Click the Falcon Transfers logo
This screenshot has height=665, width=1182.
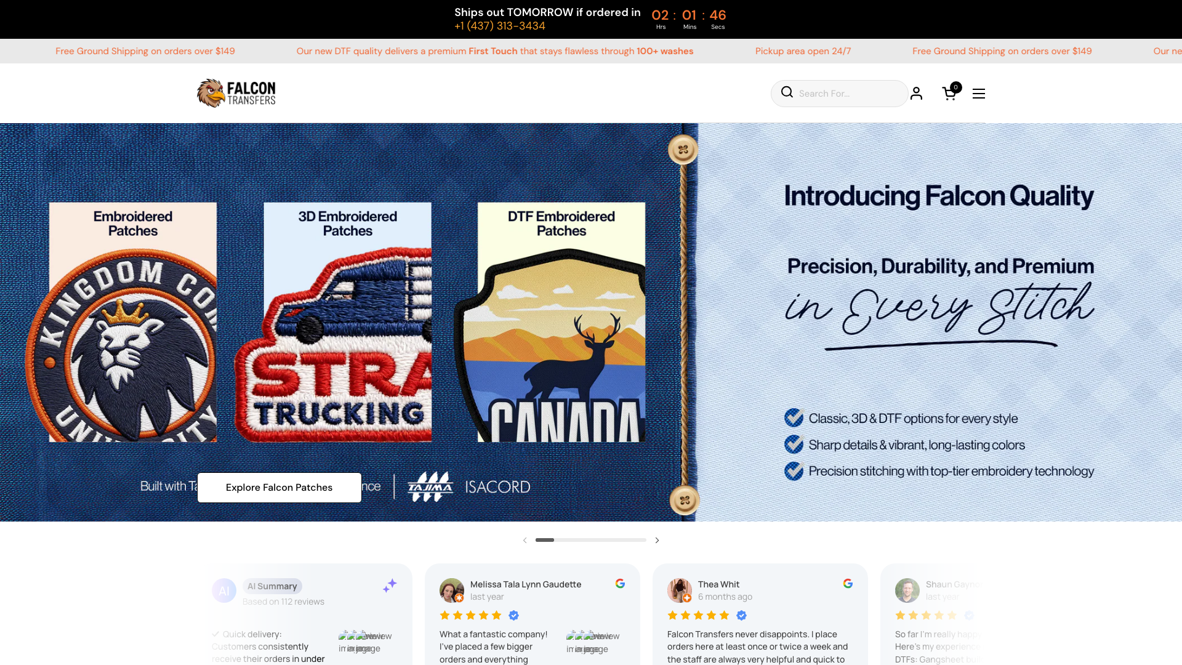236,93
